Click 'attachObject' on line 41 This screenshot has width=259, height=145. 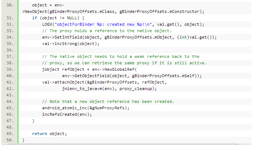coord(69,82)
